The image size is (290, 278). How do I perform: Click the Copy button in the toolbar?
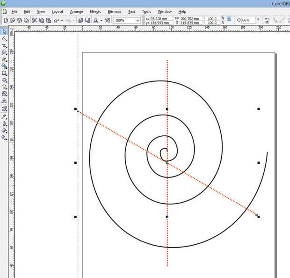(x=42, y=21)
